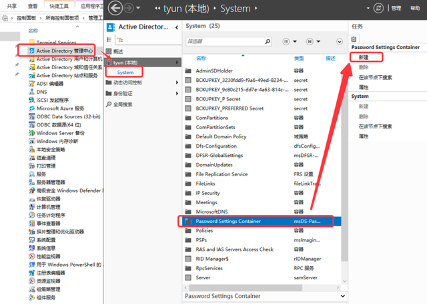Select the BCKUPKEY_PREFERRED Secret object icon
Image resolution: width=427 pixels, height=304 pixels.
(188, 108)
